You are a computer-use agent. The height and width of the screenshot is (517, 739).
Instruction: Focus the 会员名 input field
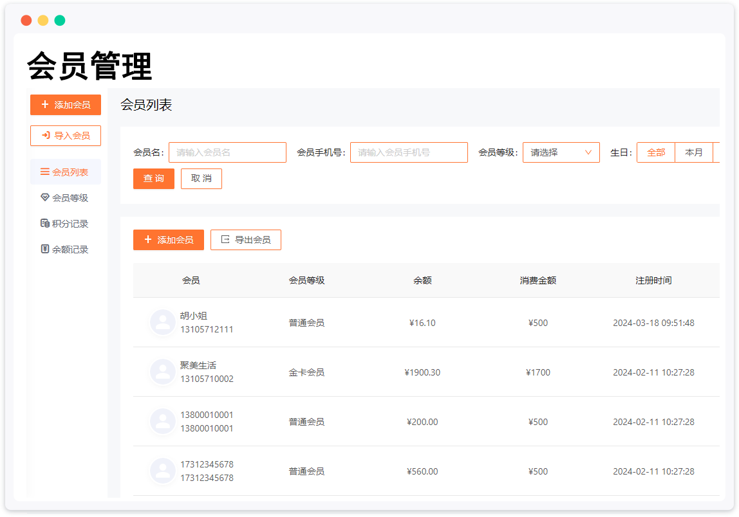tap(227, 152)
